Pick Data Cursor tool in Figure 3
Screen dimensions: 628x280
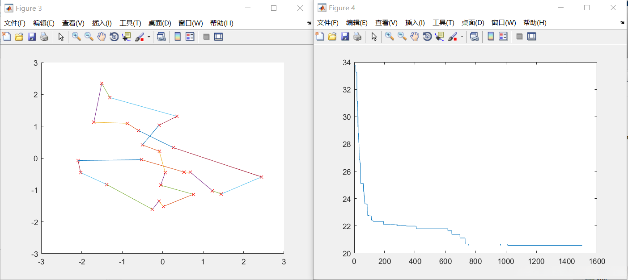click(x=127, y=37)
